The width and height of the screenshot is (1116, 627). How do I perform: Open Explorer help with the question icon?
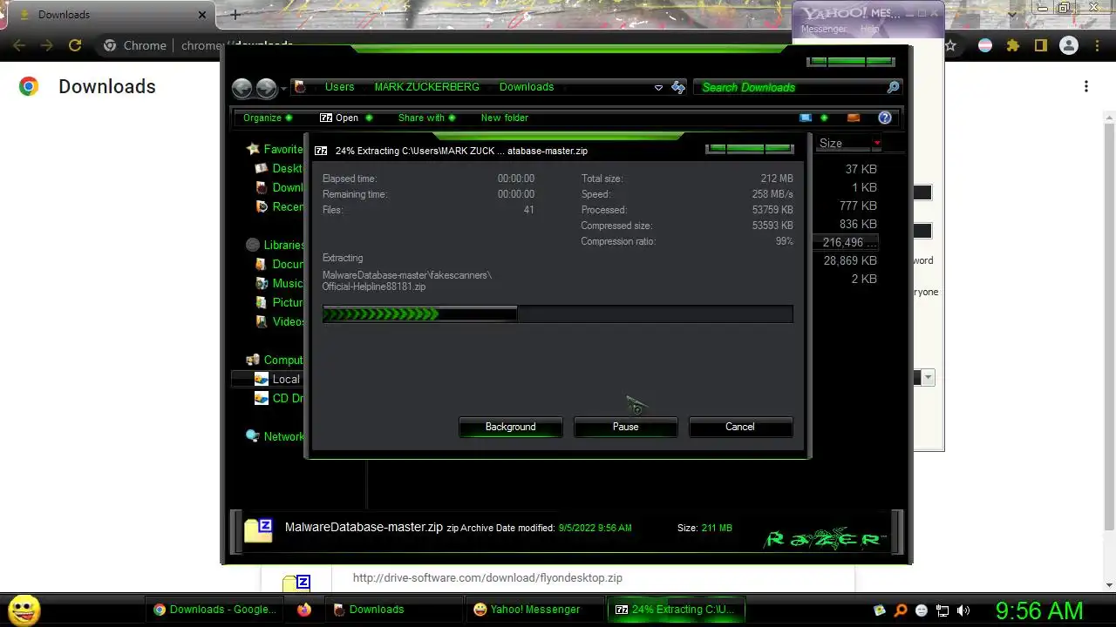click(885, 118)
